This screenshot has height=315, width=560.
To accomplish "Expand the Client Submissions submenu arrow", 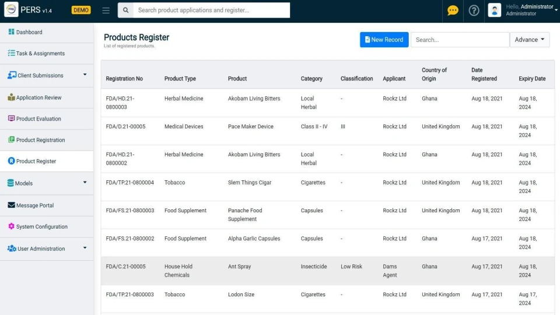I will [x=85, y=75].
